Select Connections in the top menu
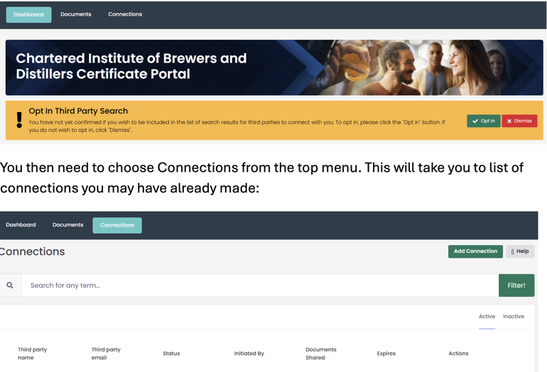This screenshot has height=372, width=547. click(x=125, y=14)
